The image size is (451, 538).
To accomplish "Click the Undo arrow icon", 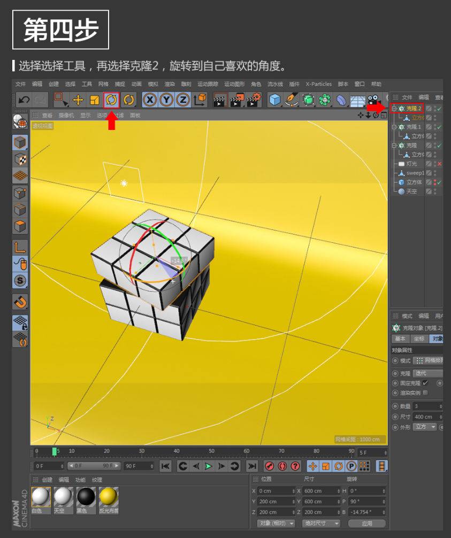I will point(24,99).
